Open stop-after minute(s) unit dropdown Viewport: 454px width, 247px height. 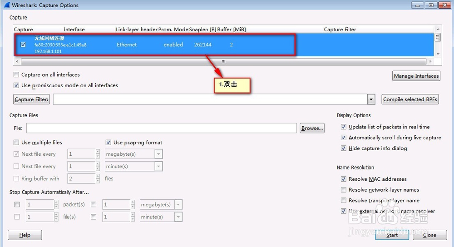pyautogui.click(x=178, y=217)
